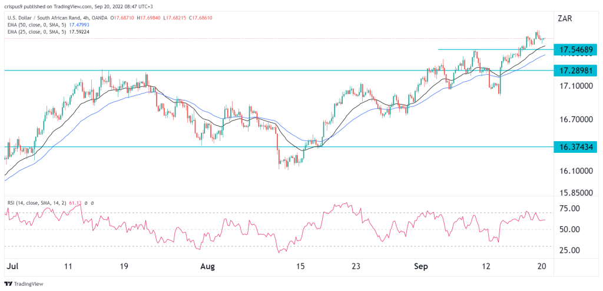Click the open value O17.68710
603x291 pixels.
pos(123,18)
